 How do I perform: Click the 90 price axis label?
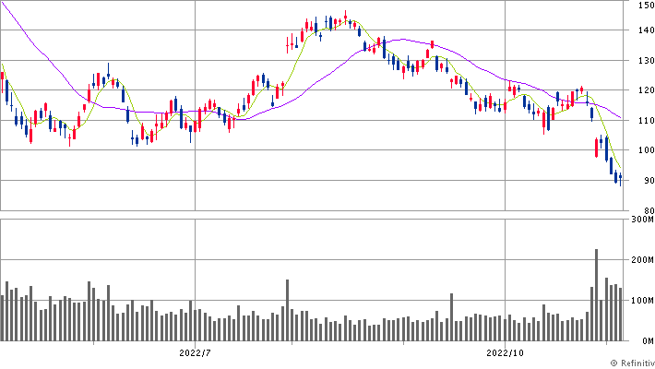click(x=649, y=181)
